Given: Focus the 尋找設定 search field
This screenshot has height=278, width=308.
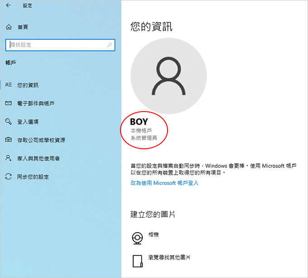Looking at the screenshot, I should (x=60, y=45).
